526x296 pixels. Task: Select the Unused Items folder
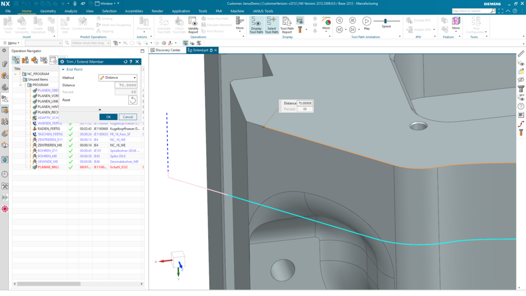(x=38, y=79)
